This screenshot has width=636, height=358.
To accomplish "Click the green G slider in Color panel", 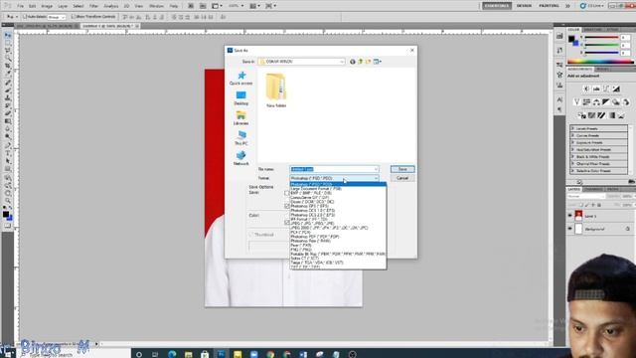I will click(x=601, y=45).
